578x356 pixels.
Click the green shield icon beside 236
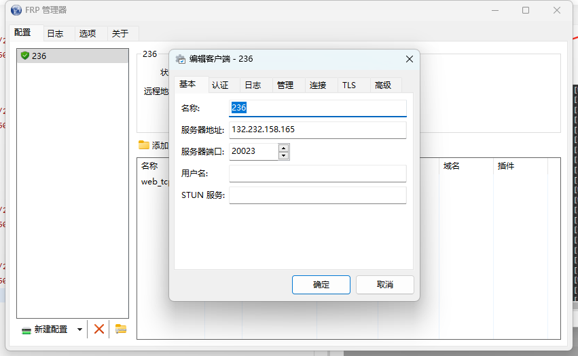(25, 56)
